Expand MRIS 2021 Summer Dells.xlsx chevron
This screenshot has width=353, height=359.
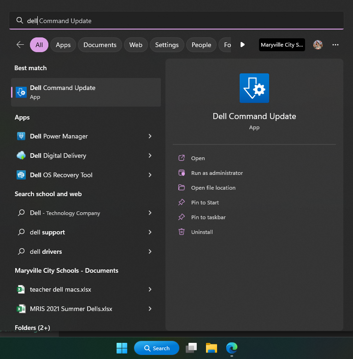pos(150,309)
